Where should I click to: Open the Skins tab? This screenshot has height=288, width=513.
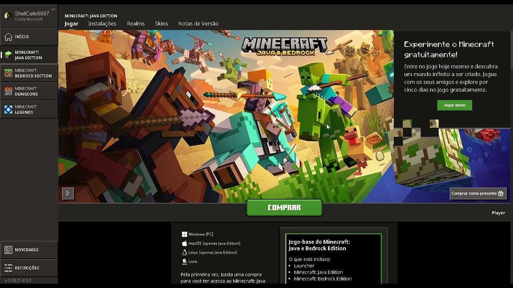tap(162, 24)
